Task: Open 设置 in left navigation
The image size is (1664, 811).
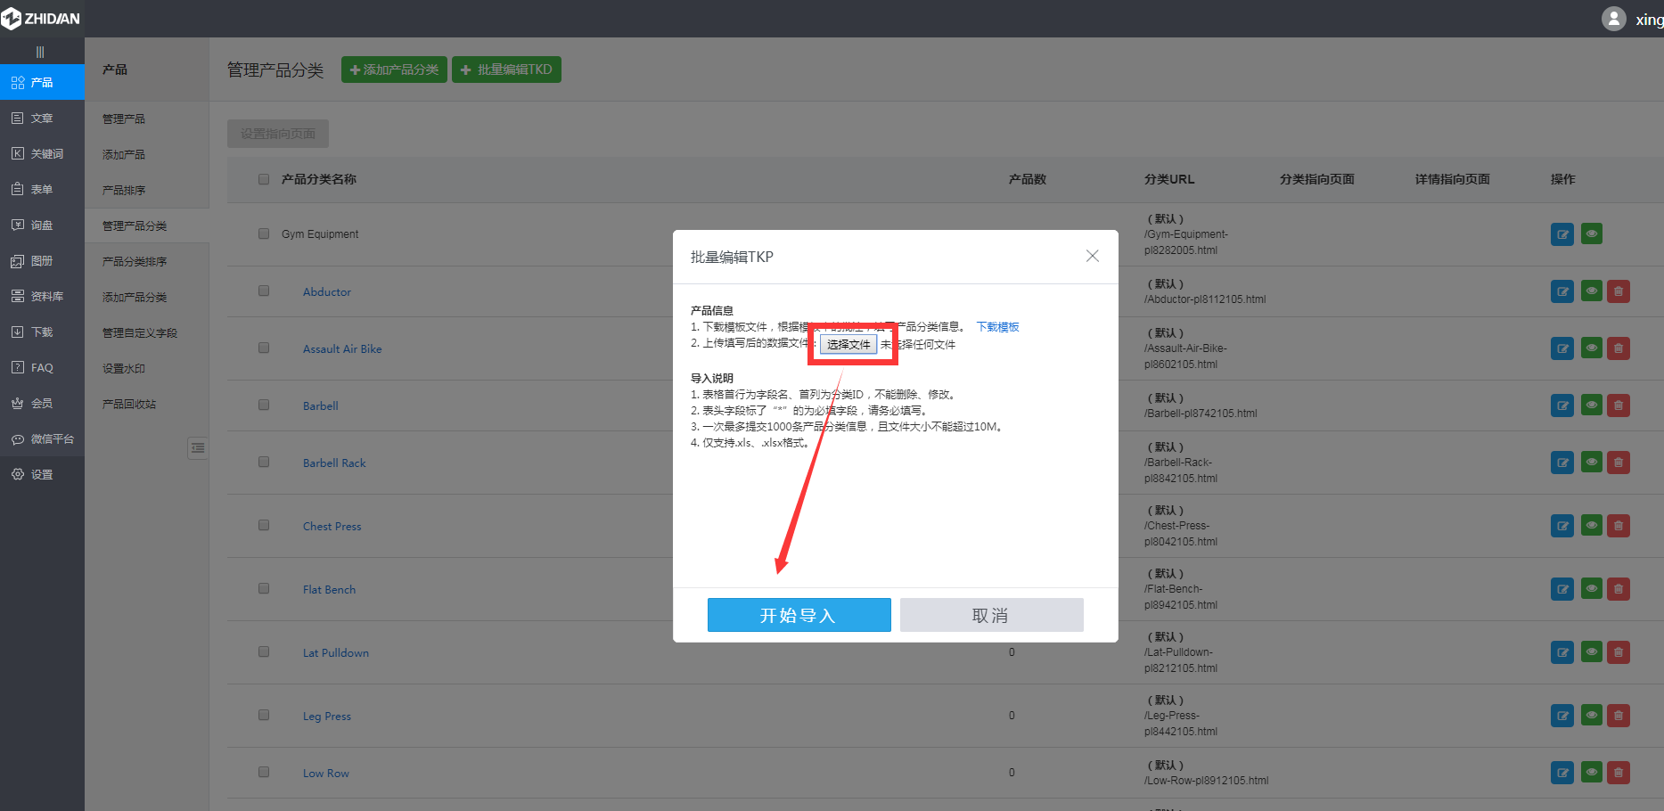Action: [42, 474]
